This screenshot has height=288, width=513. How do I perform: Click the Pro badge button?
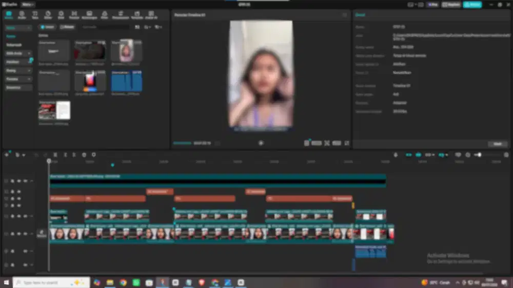[x=433, y=5]
